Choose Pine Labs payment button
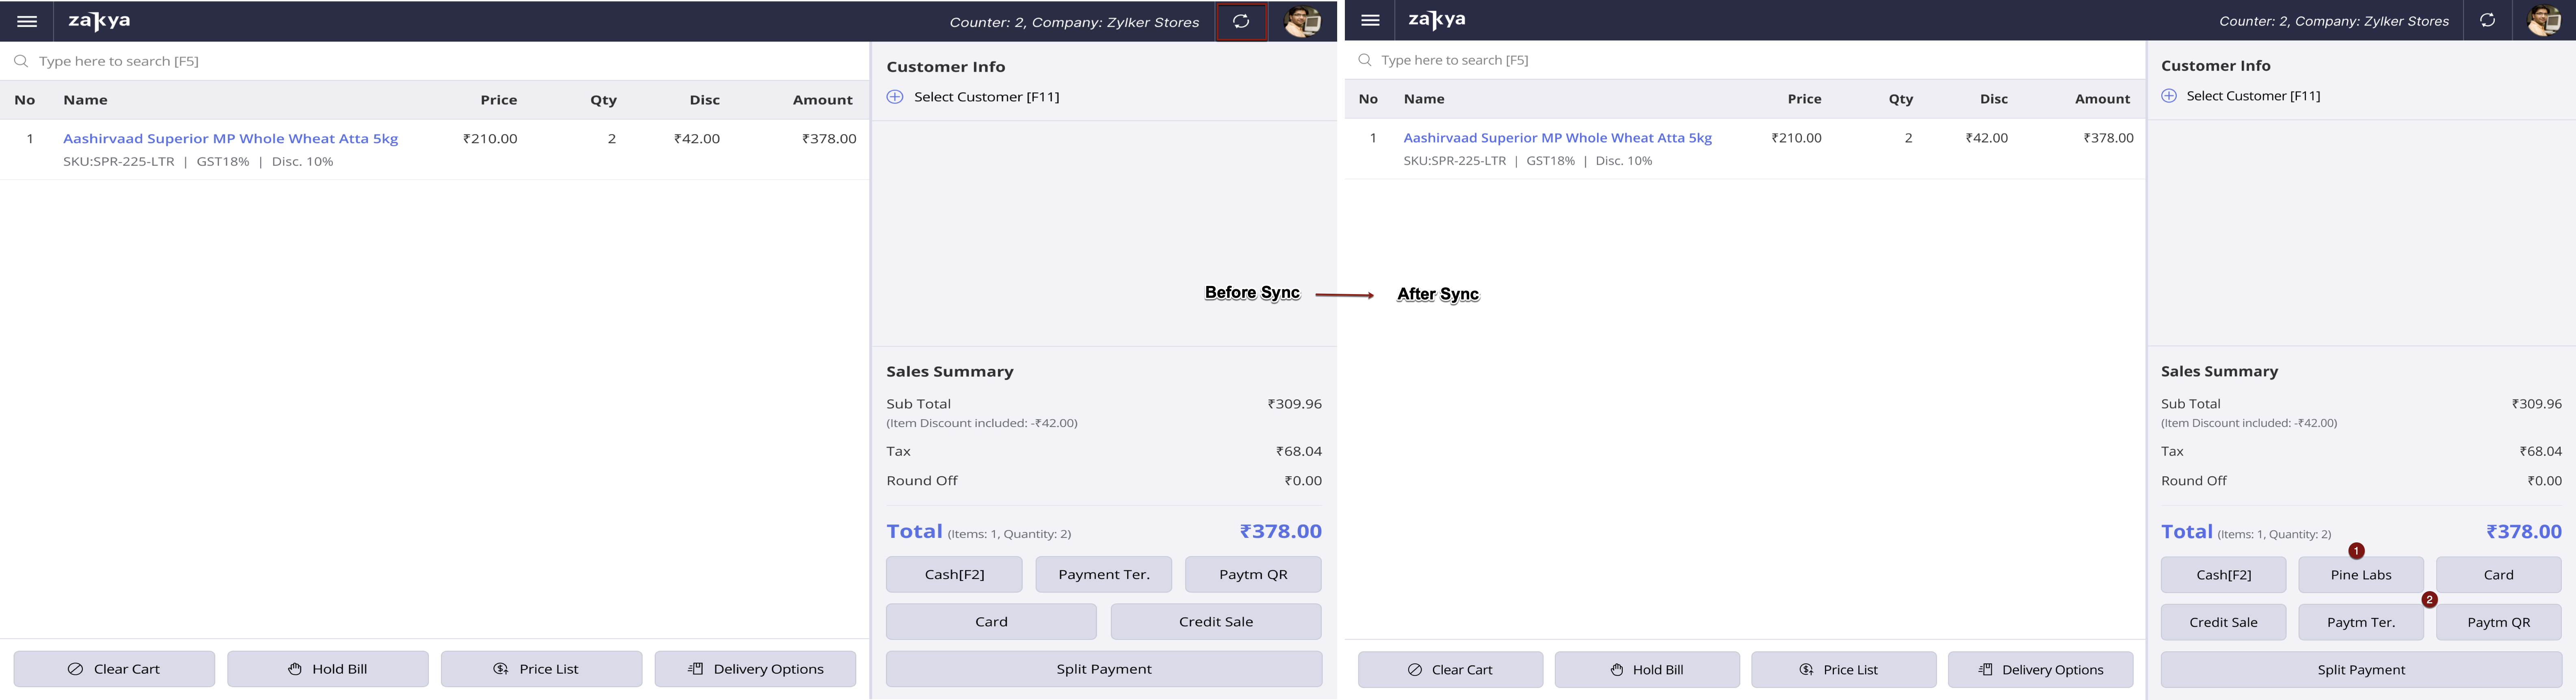2576x700 pixels. [x=2361, y=575]
